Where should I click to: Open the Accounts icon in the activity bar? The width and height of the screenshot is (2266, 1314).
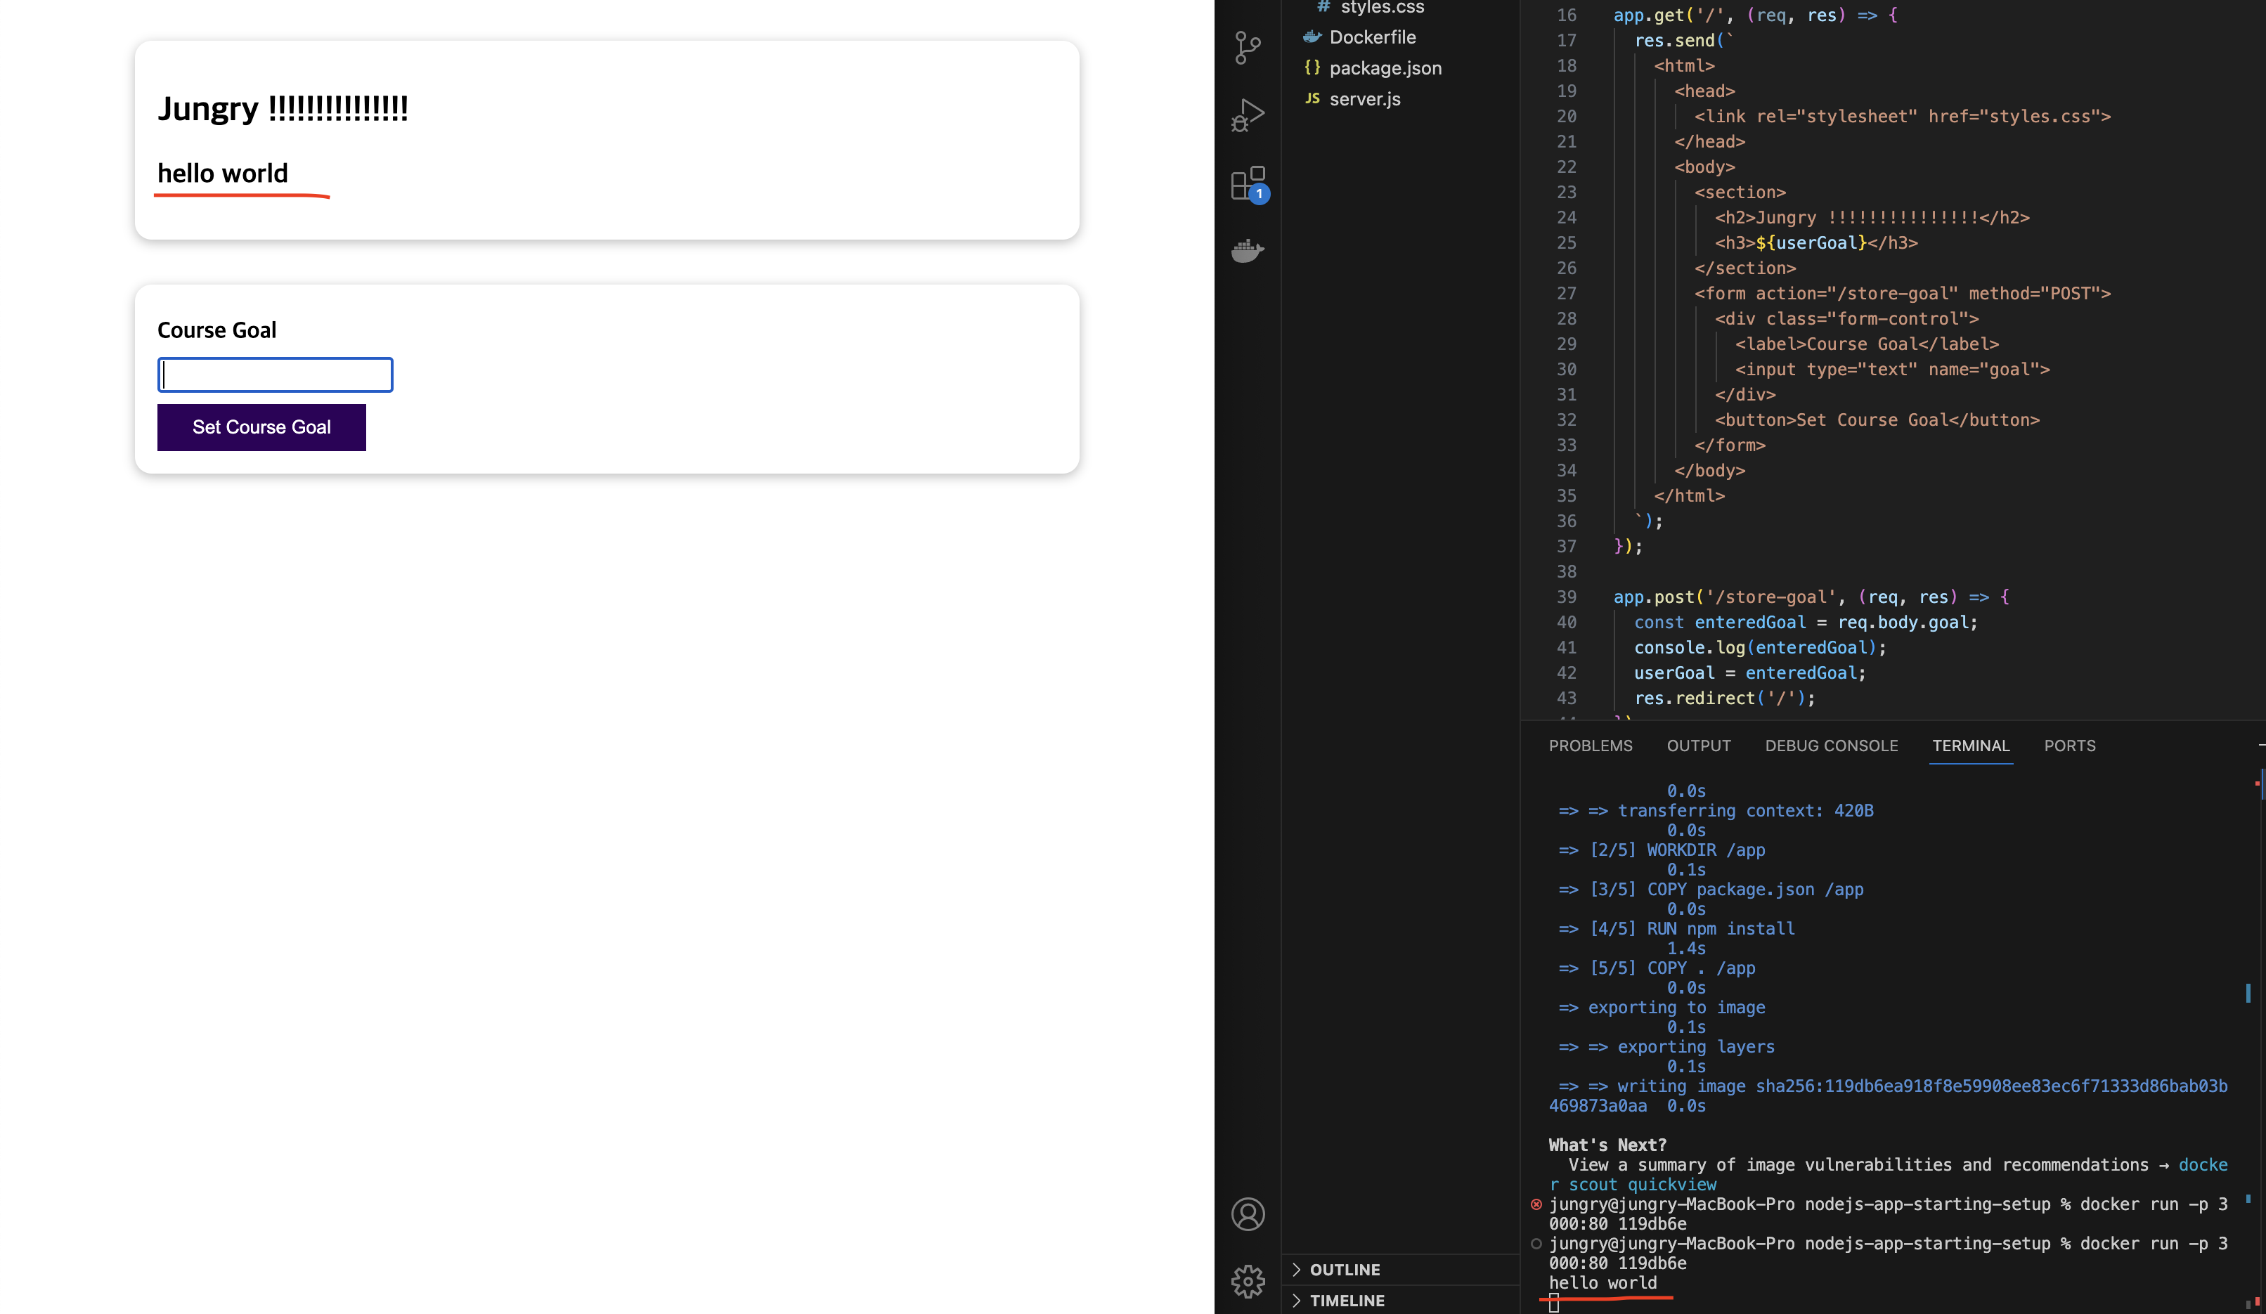click(1247, 1214)
